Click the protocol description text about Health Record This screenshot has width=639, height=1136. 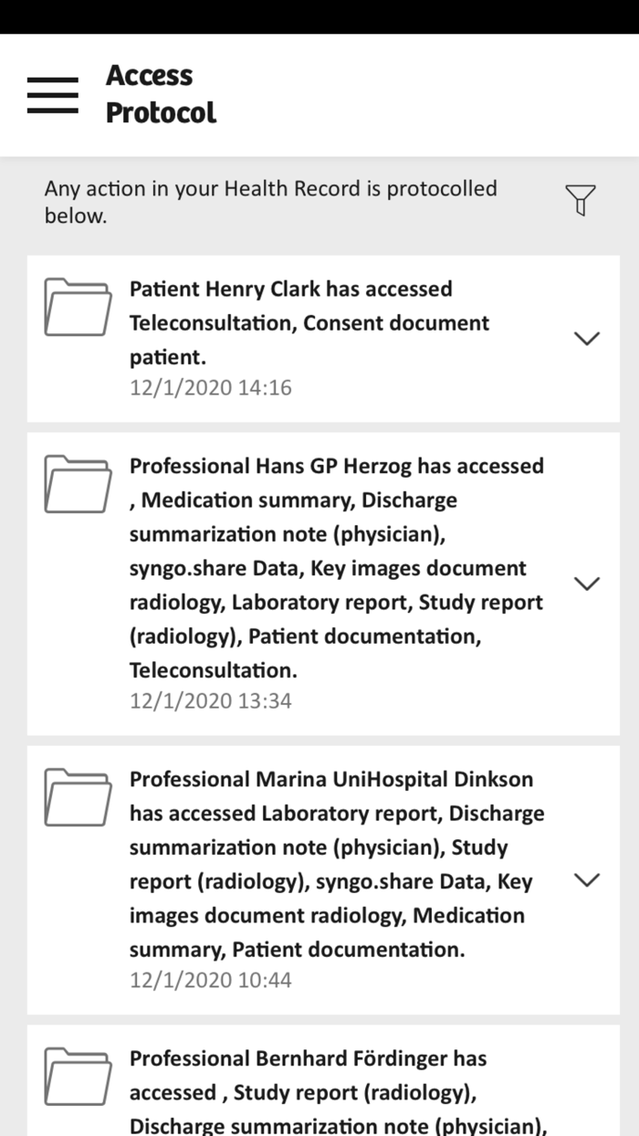pos(270,204)
